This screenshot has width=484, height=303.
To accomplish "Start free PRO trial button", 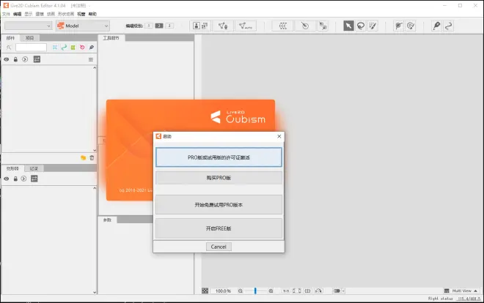I will pos(219,204).
